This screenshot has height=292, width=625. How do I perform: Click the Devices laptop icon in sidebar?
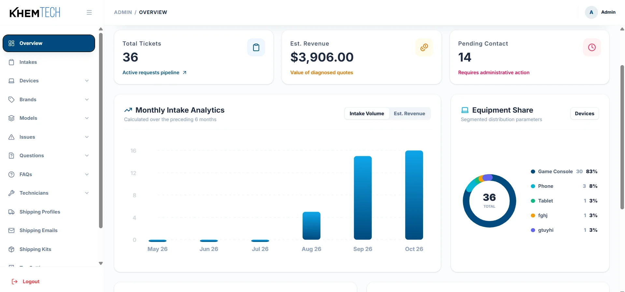pyautogui.click(x=11, y=81)
